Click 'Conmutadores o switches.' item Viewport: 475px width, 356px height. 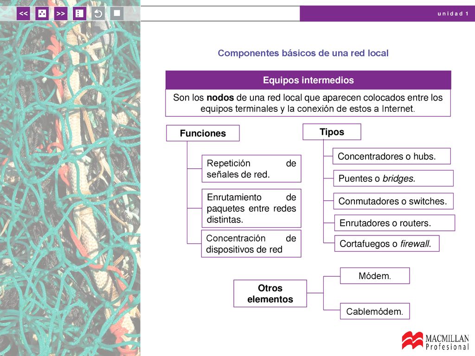click(393, 201)
